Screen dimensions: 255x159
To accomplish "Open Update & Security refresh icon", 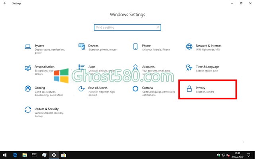I will [28, 110].
